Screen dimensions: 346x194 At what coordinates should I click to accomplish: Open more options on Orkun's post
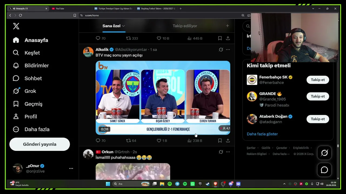click(x=228, y=152)
